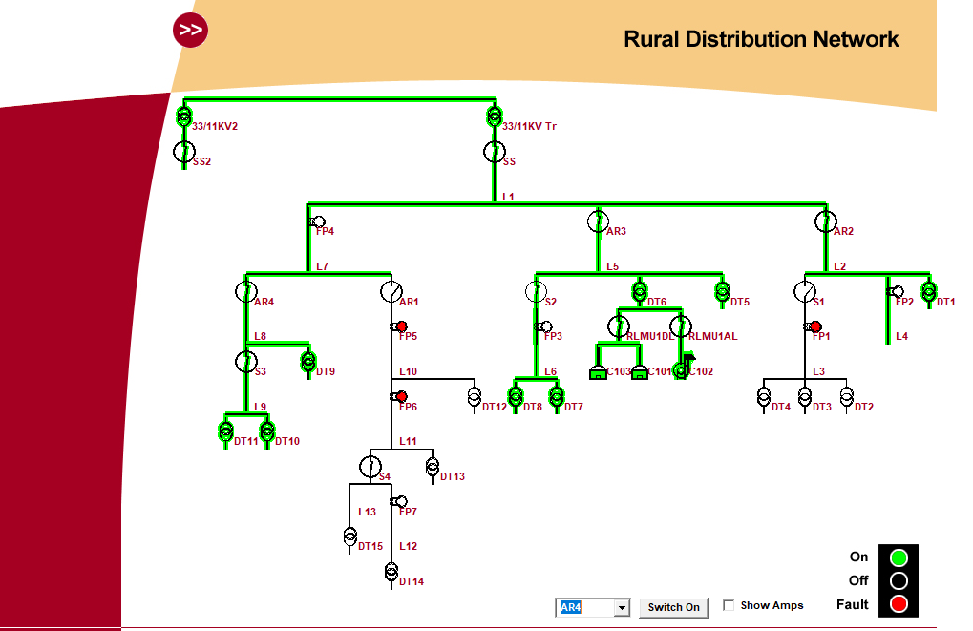Select the DT2 transformer symbol

coord(846,397)
